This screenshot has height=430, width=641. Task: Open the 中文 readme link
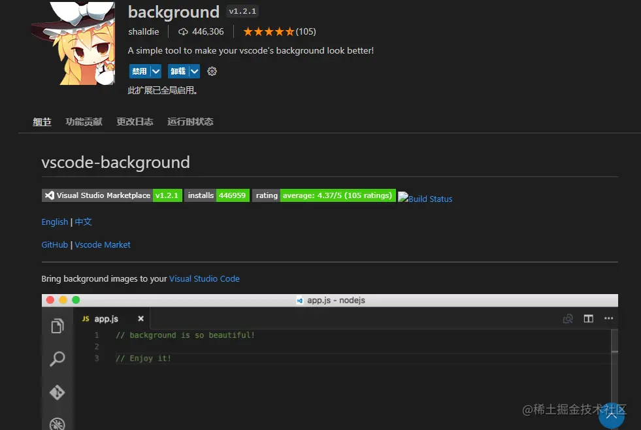click(84, 222)
